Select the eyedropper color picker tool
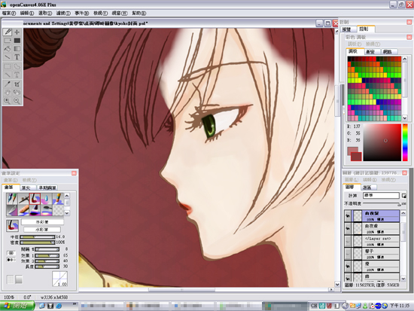This screenshot has width=414, height=311. pos(8,84)
